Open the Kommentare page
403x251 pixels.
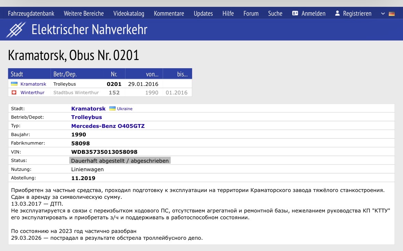point(169,13)
